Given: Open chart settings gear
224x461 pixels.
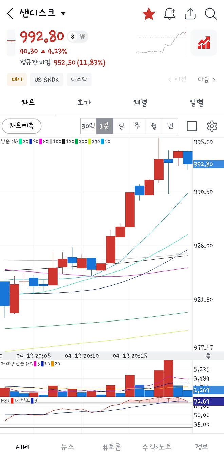Looking at the screenshot, I should pyautogui.click(x=212, y=126).
